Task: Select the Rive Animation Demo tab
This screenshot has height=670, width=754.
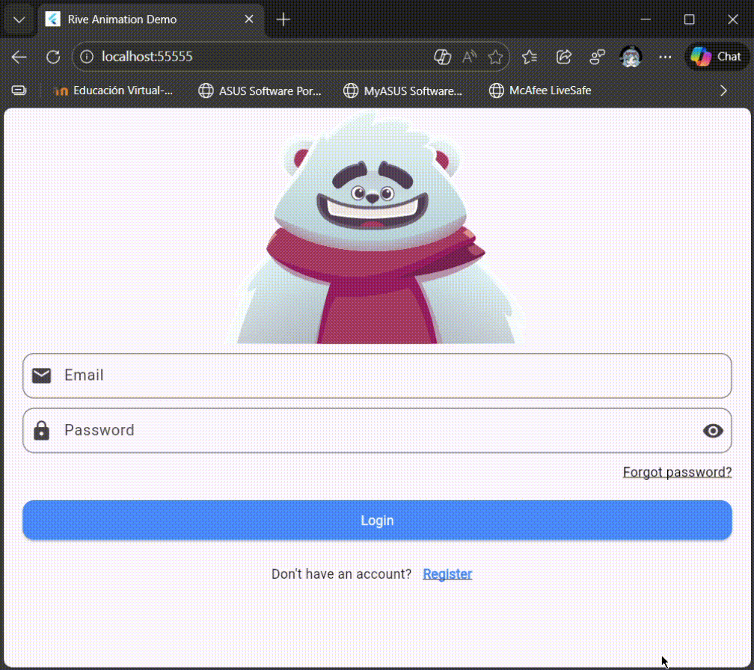Action: 150,19
